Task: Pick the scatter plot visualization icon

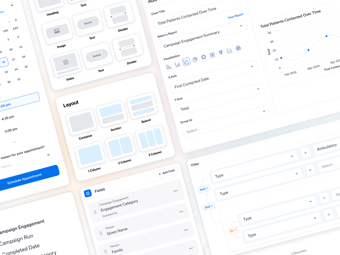Action: (x=229, y=50)
